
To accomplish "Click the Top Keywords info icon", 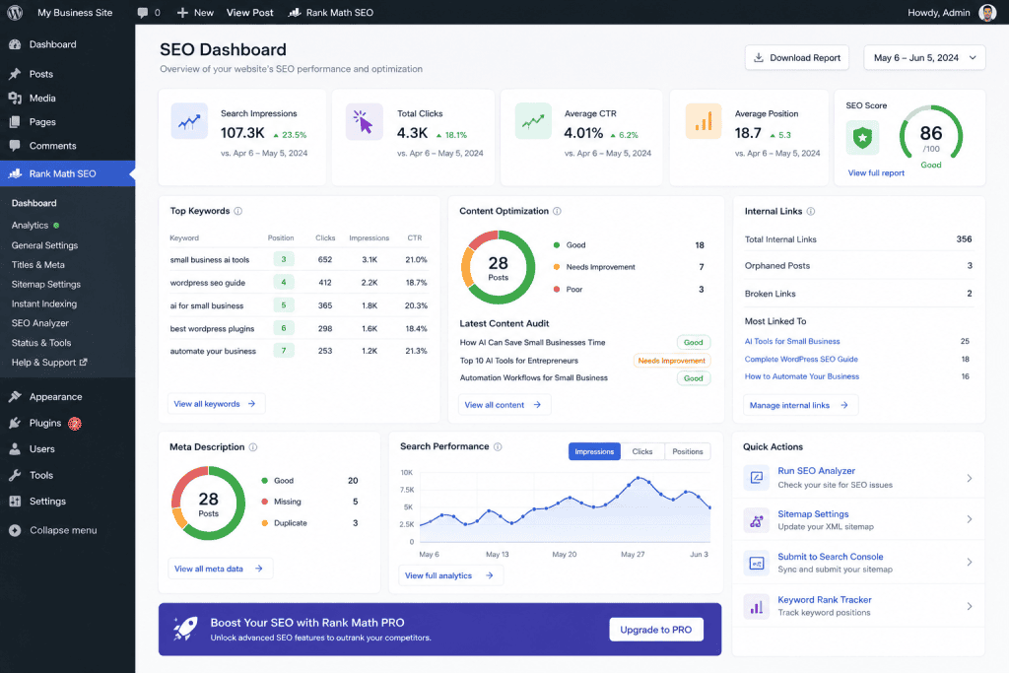I will 238,211.
